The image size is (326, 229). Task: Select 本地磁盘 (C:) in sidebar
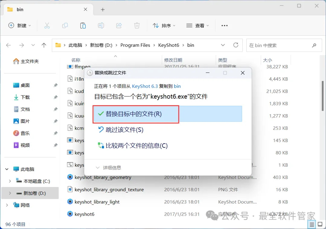(x=33, y=181)
